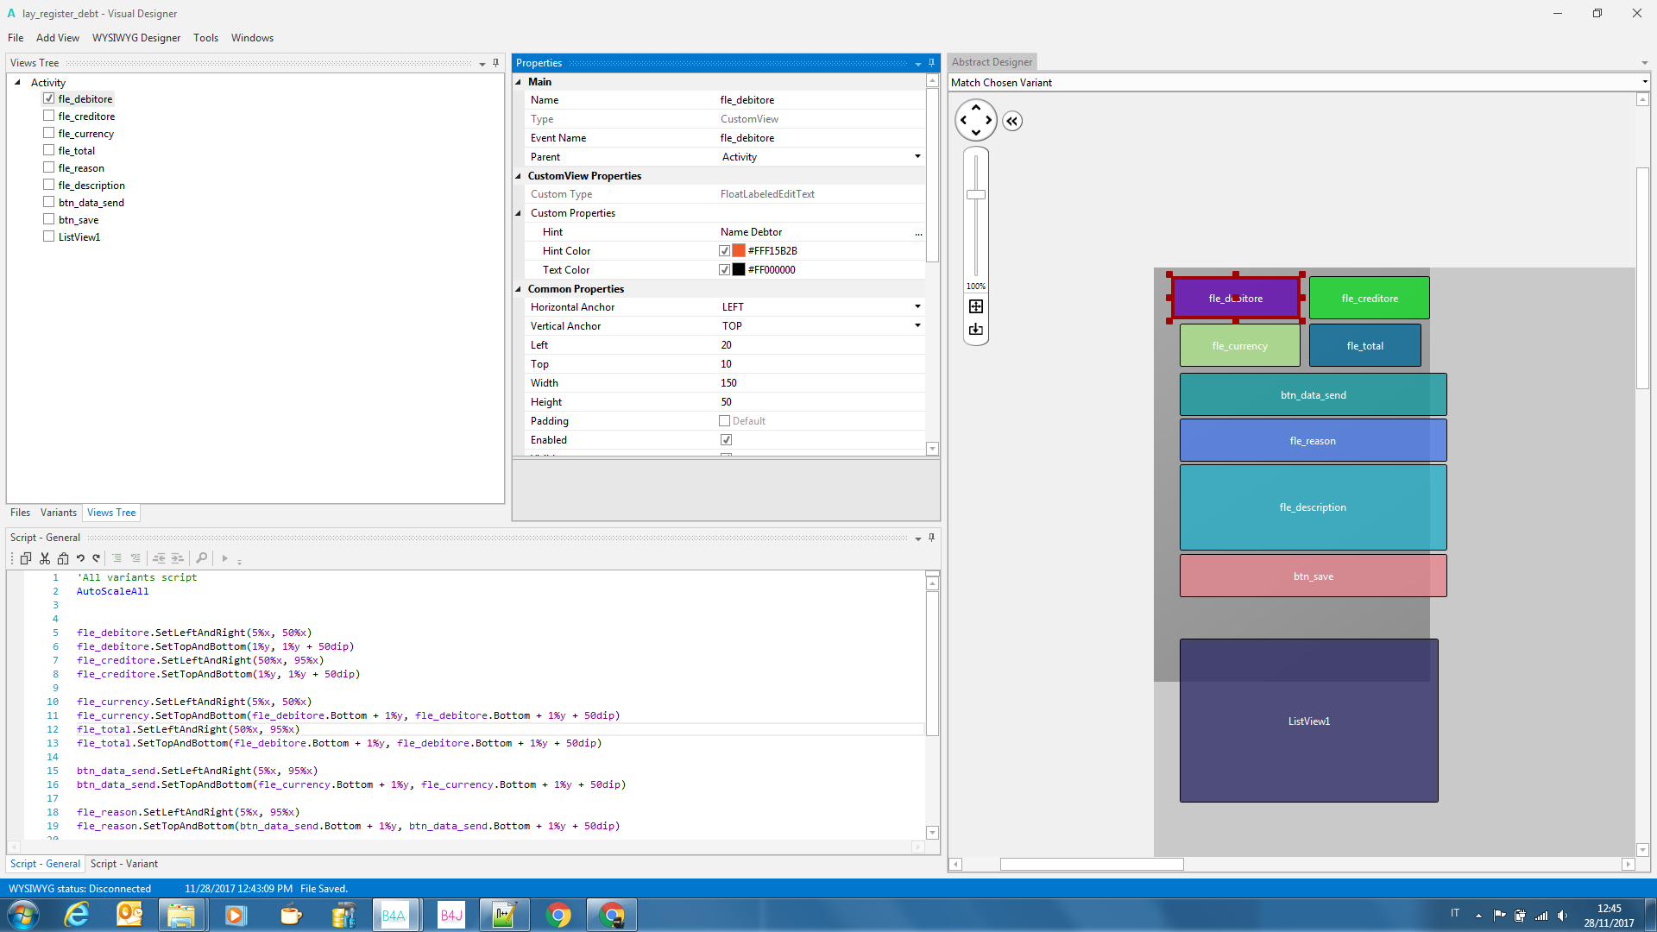This screenshot has width=1657, height=932.
Task: Click the Redo arrow in script toolbar
Action: pos(97,558)
